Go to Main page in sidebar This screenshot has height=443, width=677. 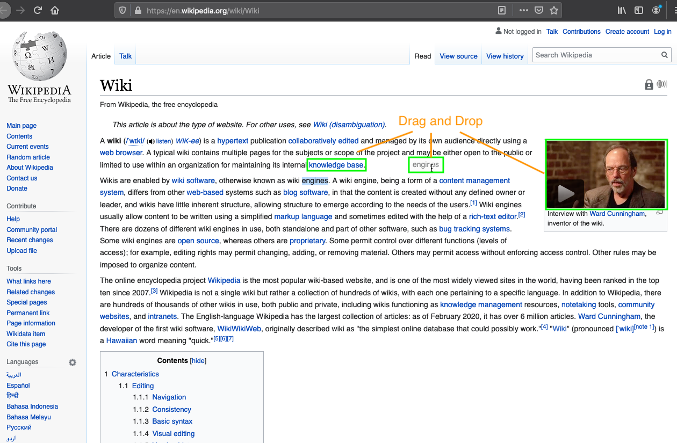pyautogui.click(x=21, y=126)
